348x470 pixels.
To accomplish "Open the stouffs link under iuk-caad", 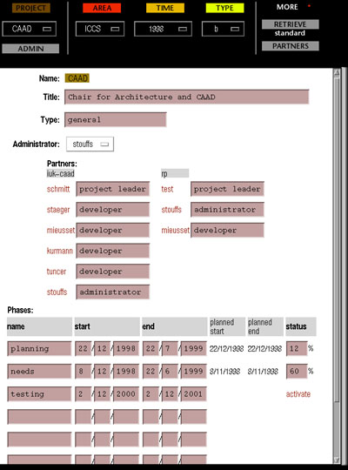I will tap(57, 292).
